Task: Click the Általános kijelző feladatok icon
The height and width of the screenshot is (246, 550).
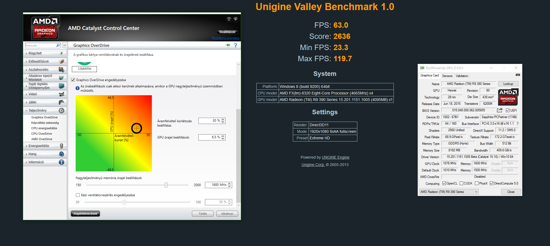Action: 62,78
